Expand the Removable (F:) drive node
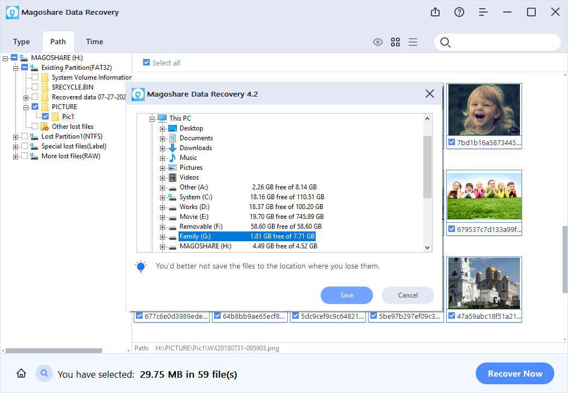Screen dimensions: 568x393 click(x=162, y=227)
